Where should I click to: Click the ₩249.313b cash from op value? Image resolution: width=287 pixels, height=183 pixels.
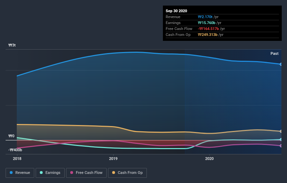[208, 35]
